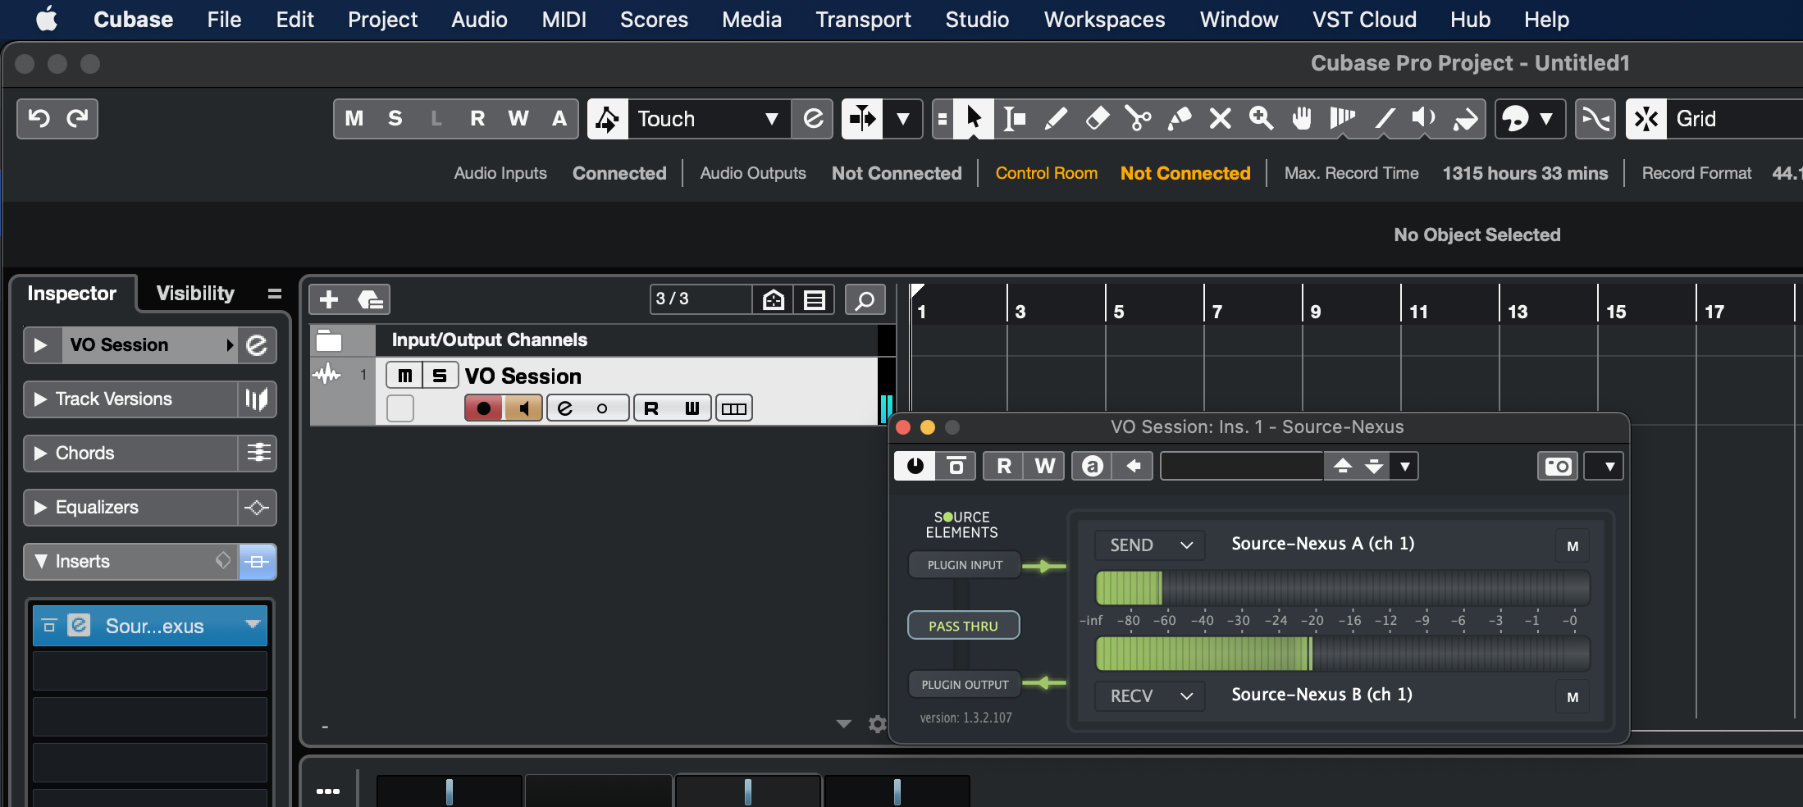Select the Scissors split tool
The image size is (1803, 807).
pos(1138,119)
